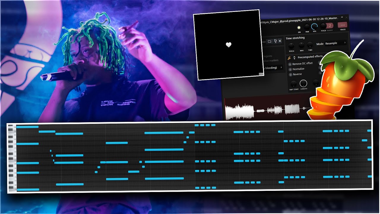Open the Mode Resample dropdown

(x=336, y=43)
